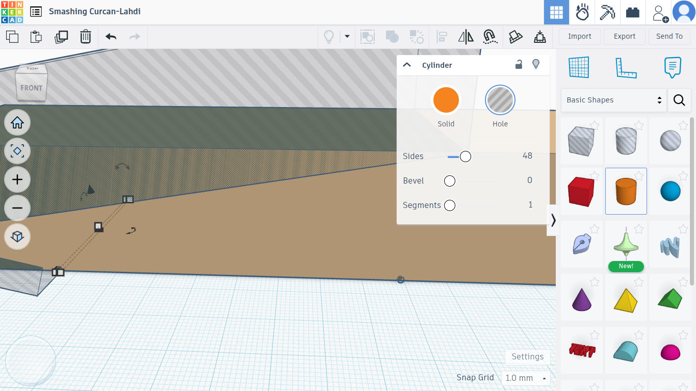Click the Drop to workplane icon
The height and width of the screenshot is (391, 696).
pos(540,37)
